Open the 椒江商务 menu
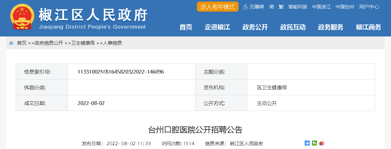This screenshot has width=391, height=149. tap(369, 27)
